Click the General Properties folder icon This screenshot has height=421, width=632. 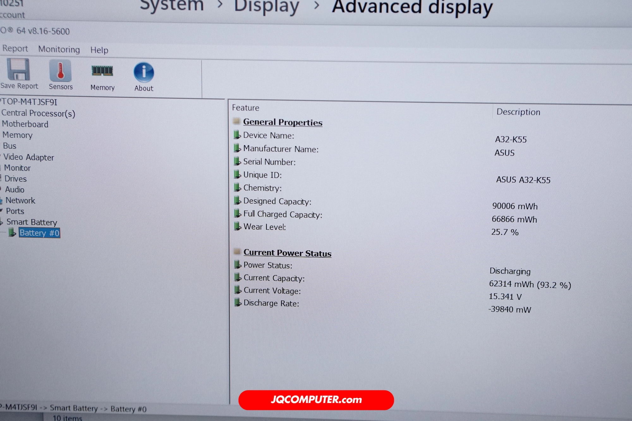[x=236, y=122]
